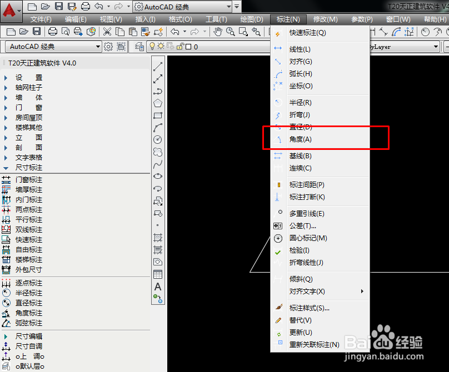
Task: Open the 对齐文字(X) submenu
Action: (x=320, y=291)
